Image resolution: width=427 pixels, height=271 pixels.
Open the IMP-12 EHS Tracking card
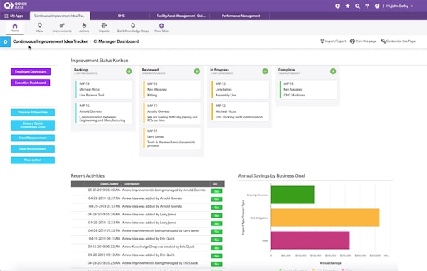pos(240,111)
